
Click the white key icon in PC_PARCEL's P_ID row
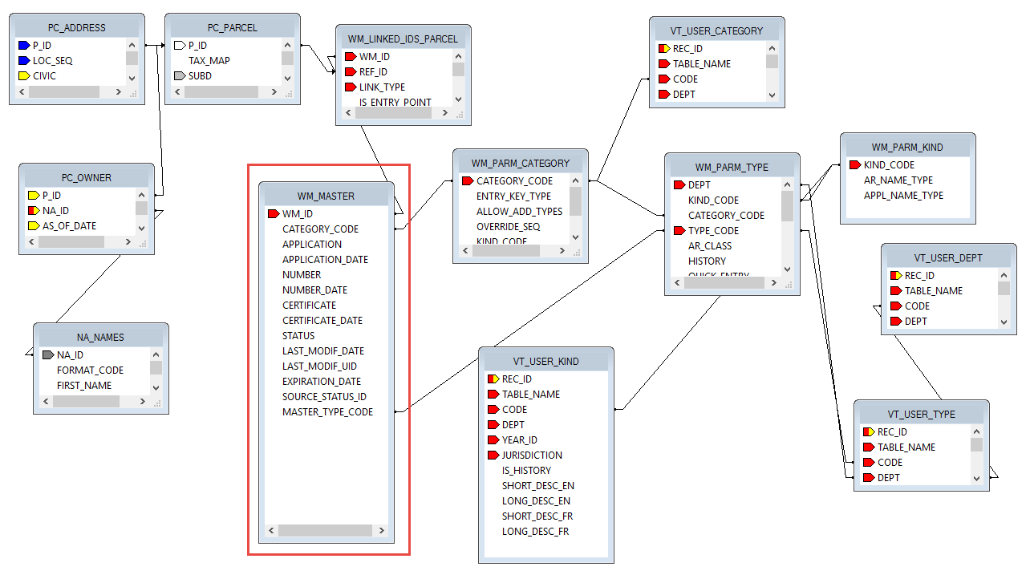179,46
